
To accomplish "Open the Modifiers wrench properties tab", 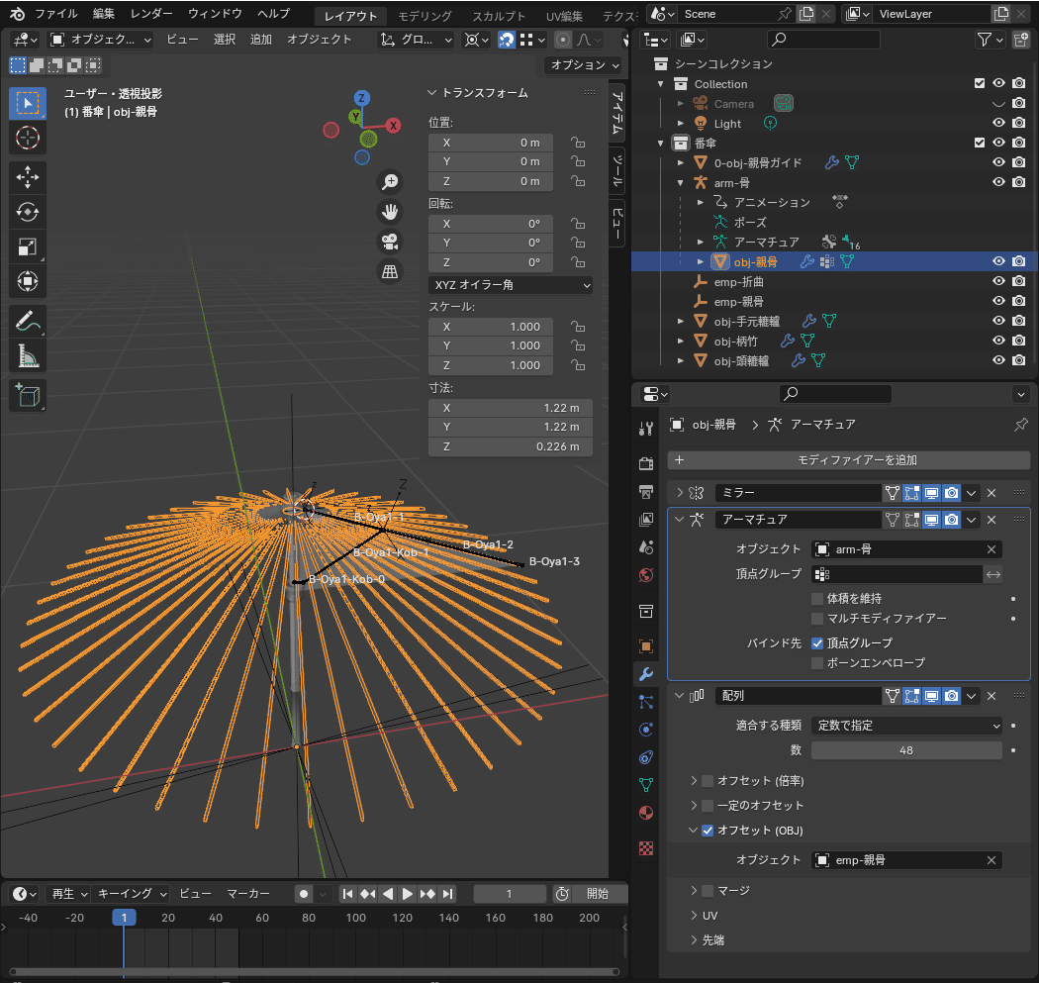I will pos(646,674).
